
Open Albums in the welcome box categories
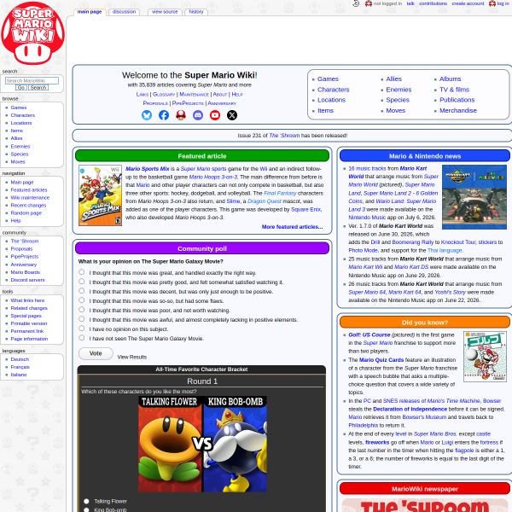coord(450,79)
